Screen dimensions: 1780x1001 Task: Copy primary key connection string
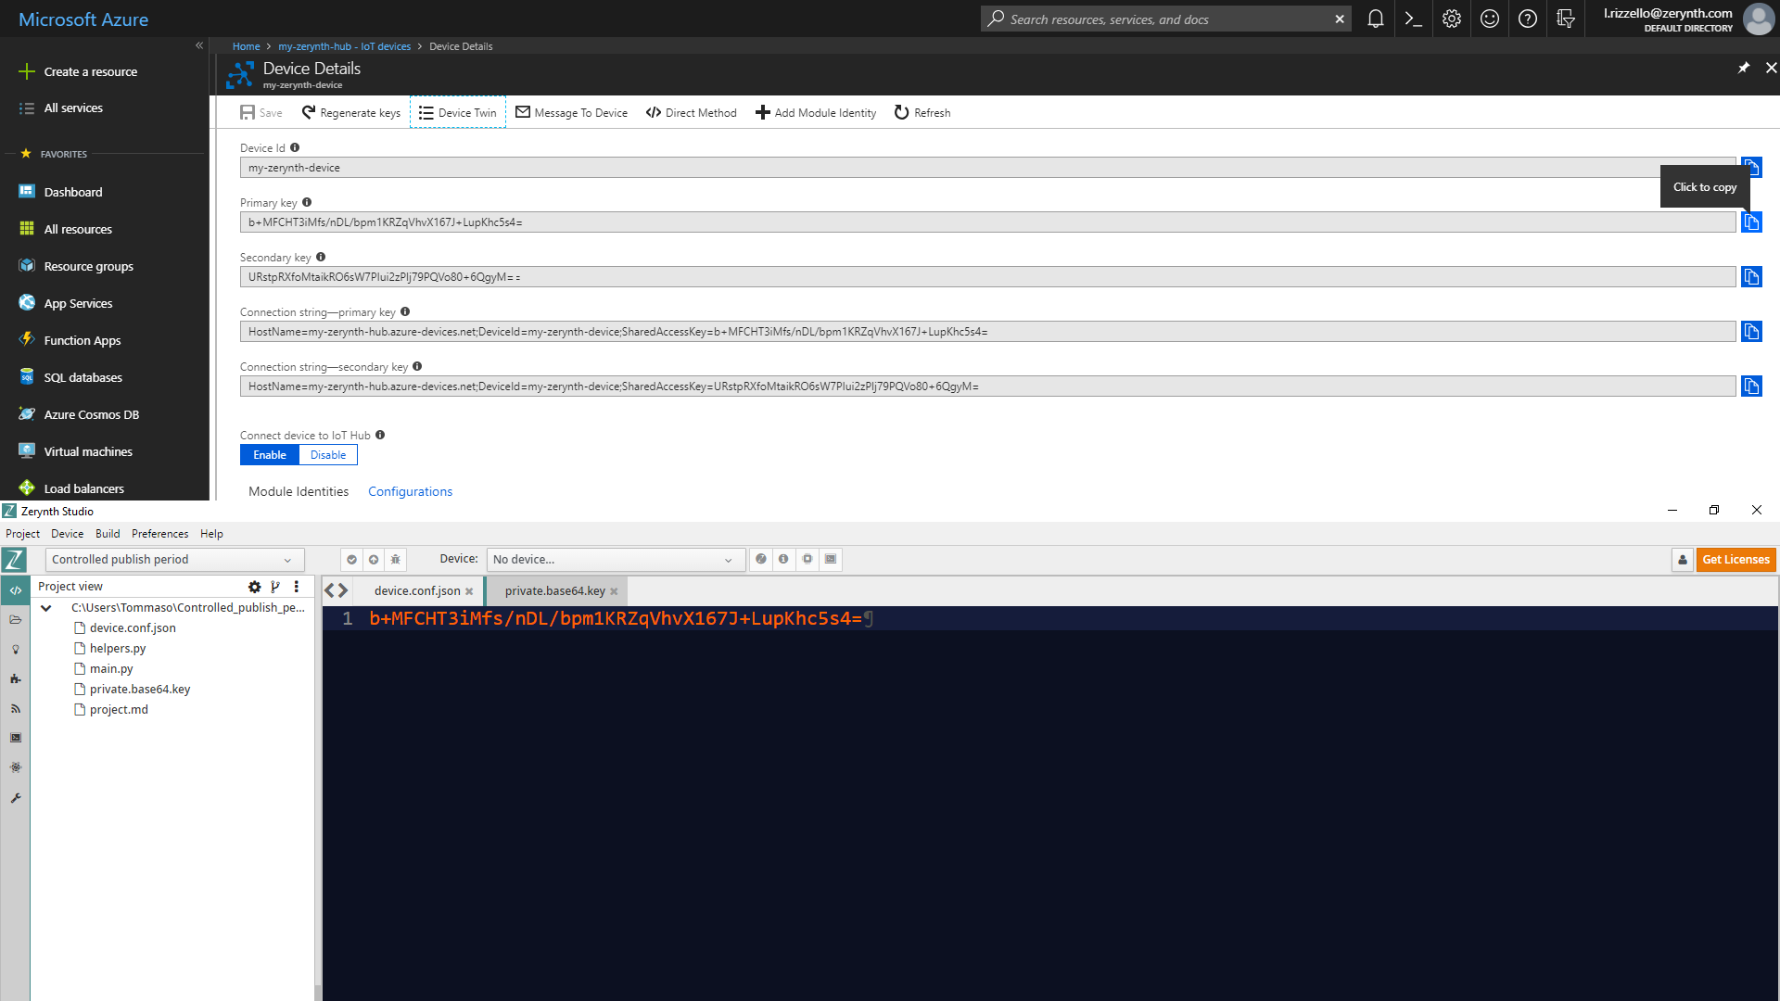(1751, 331)
